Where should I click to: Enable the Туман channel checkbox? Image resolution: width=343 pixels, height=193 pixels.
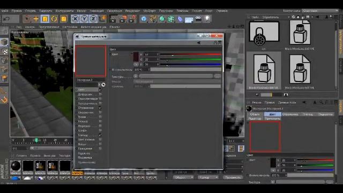[x=100, y=117]
